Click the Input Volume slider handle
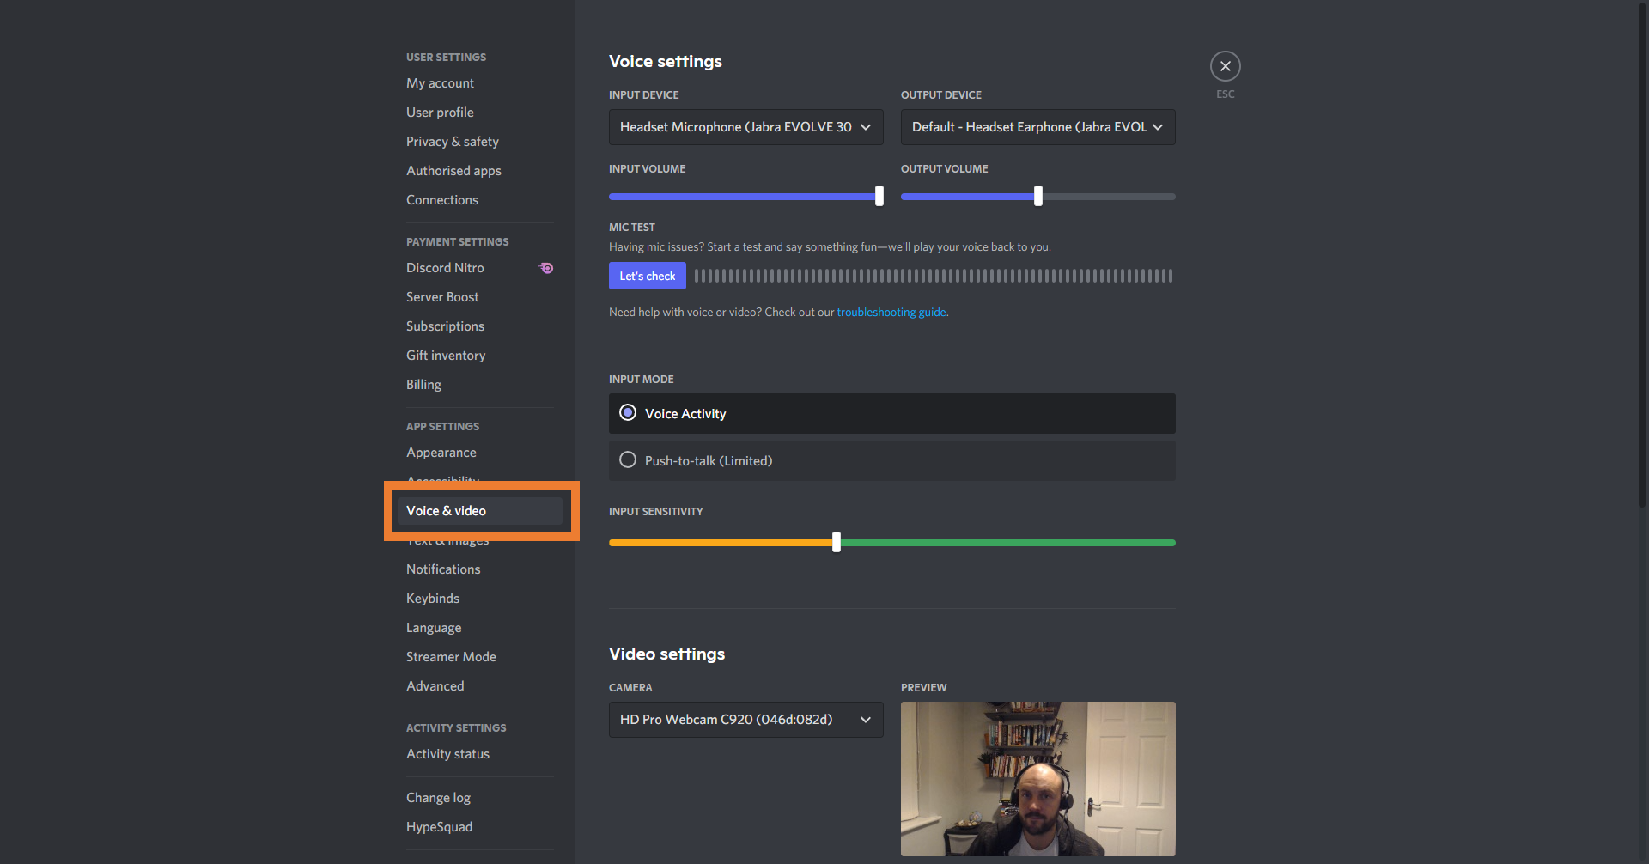Image resolution: width=1649 pixels, height=864 pixels. tap(879, 196)
